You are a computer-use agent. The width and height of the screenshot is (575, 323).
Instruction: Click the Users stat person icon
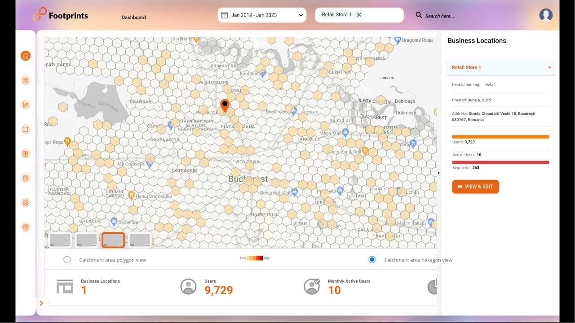pyautogui.click(x=189, y=286)
